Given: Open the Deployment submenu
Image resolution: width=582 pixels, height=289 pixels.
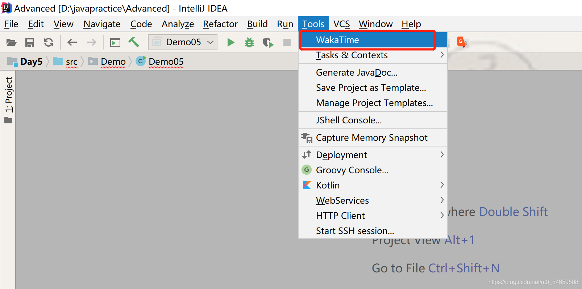Looking at the screenshot, I should pos(373,155).
